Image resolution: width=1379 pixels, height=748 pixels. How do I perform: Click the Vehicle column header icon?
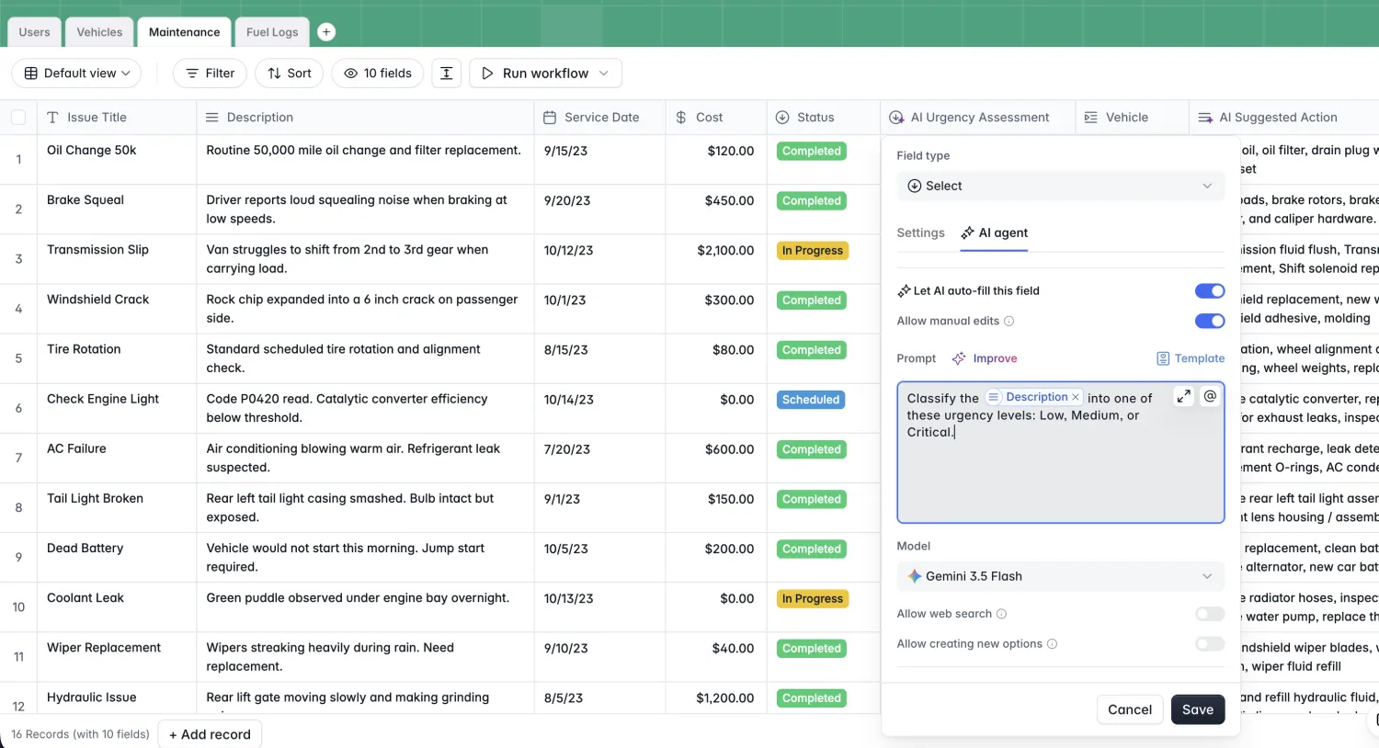(x=1091, y=118)
